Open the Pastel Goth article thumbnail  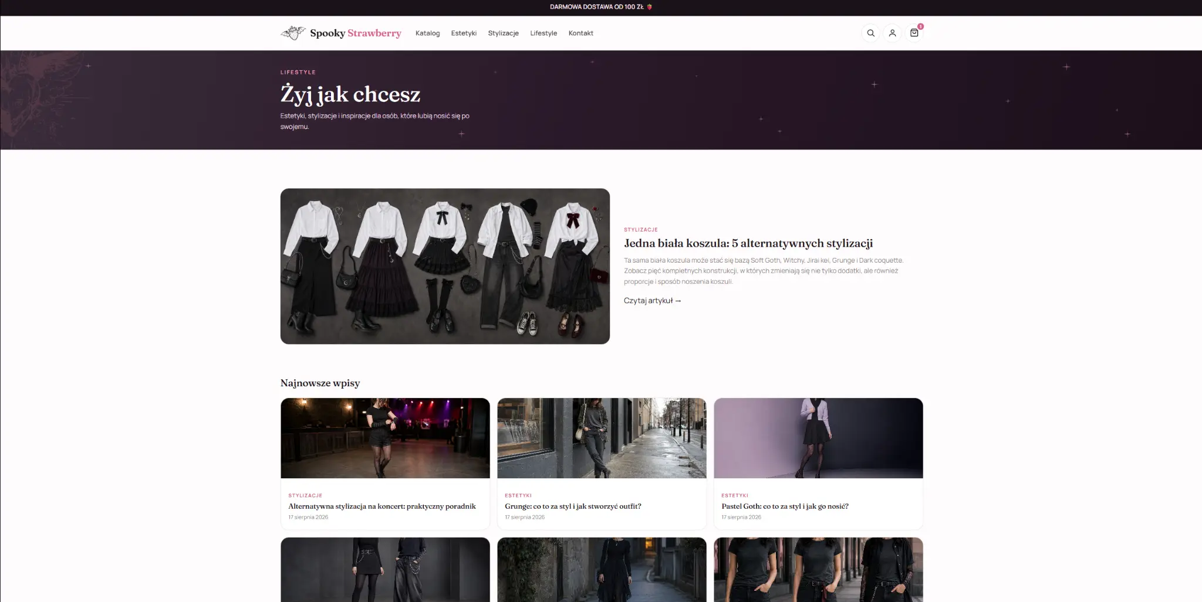click(x=818, y=438)
